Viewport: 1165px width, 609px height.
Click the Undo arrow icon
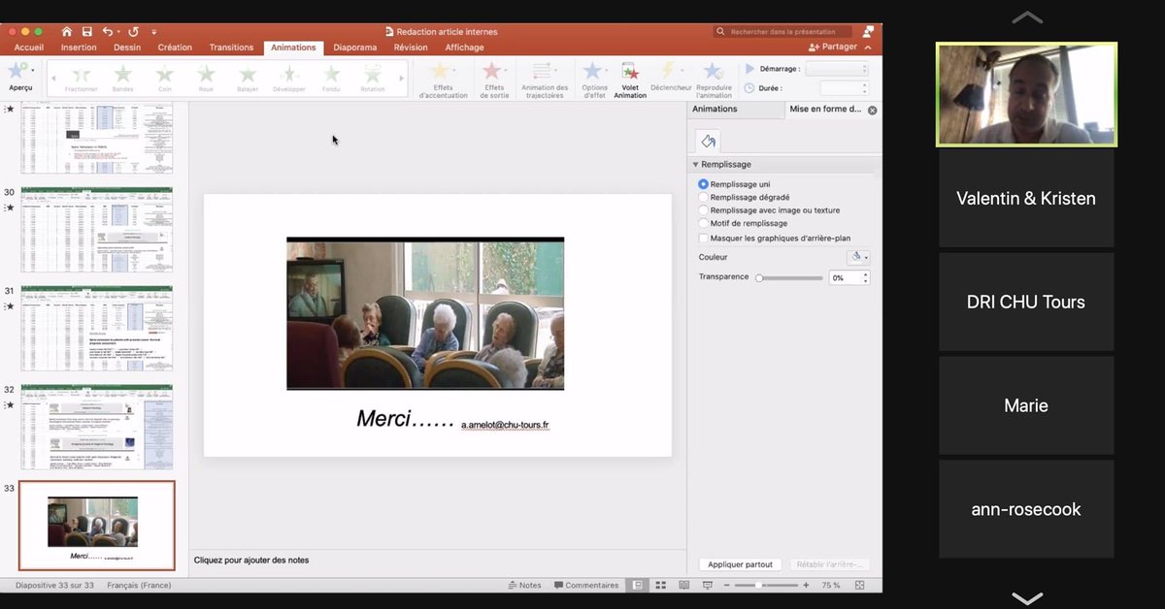point(108,32)
